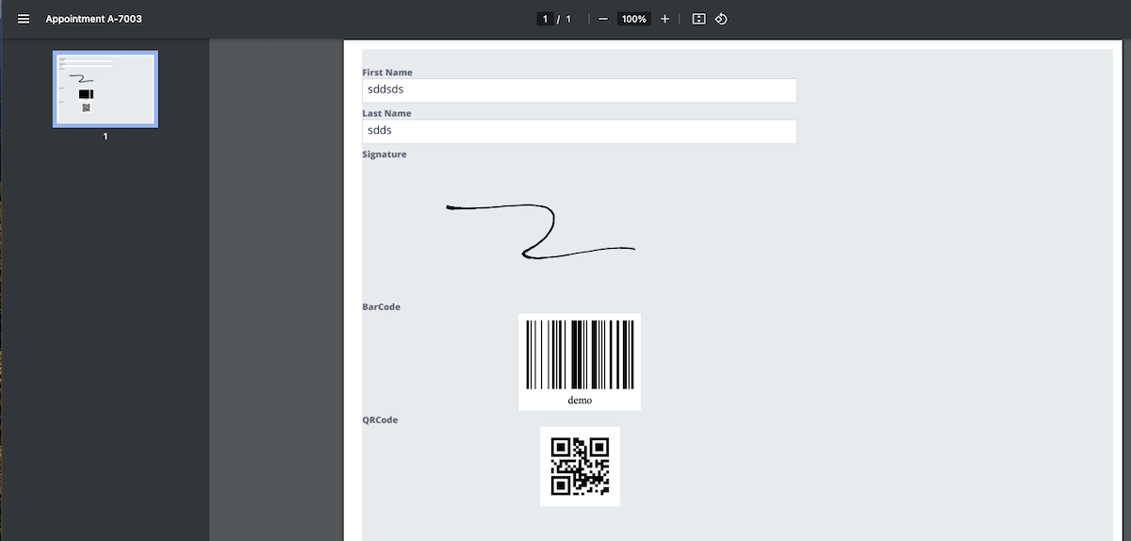The width and height of the screenshot is (1131, 541).
Task: Click the demo text under the barcode
Action: [x=580, y=401]
